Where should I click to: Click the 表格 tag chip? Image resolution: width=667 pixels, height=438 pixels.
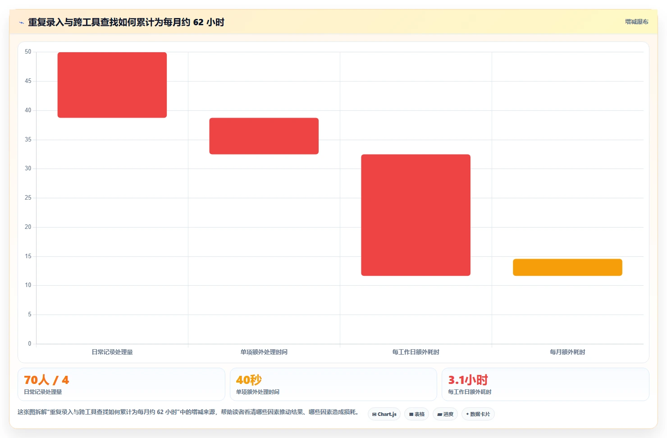(416, 414)
